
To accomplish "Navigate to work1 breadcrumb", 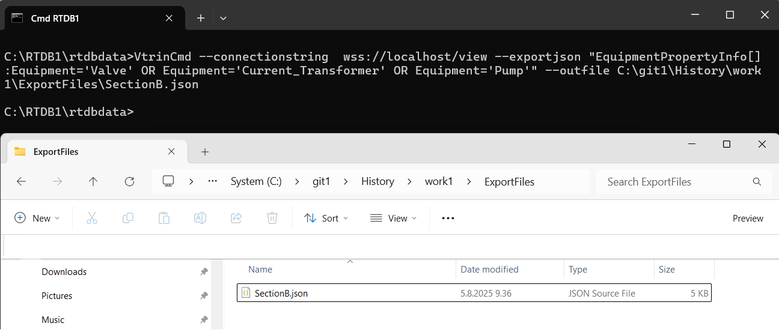I will [x=439, y=181].
